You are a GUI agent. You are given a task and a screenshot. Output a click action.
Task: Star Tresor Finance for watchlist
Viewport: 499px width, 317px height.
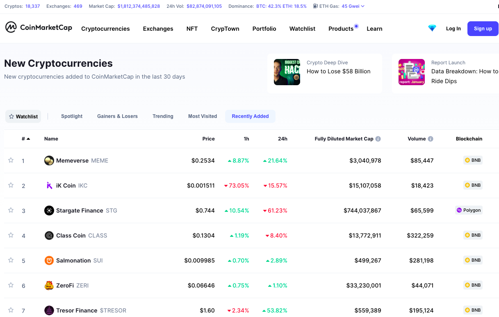(x=11, y=310)
